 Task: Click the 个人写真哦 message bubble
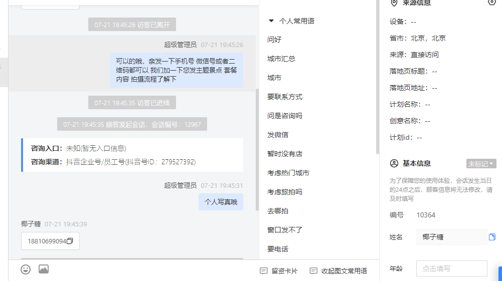click(x=221, y=202)
